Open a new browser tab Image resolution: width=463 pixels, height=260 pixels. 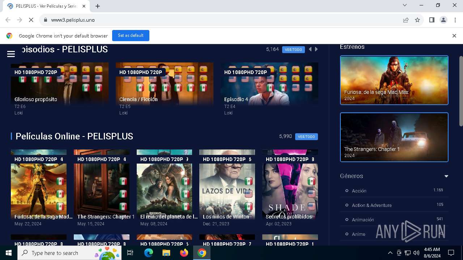pyautogui.click(x=98, y=6)
